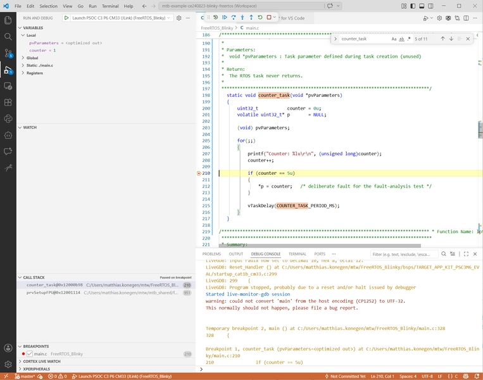483x380 pixels.
Task: Step out in the debug toolbar
Action: click(x=251, y=18)
